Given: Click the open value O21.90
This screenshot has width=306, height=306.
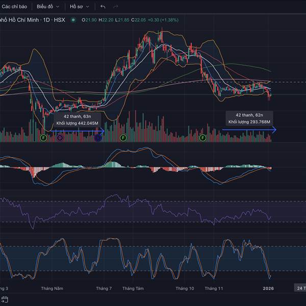Looking at the screenshot, I should coord(89,20).
